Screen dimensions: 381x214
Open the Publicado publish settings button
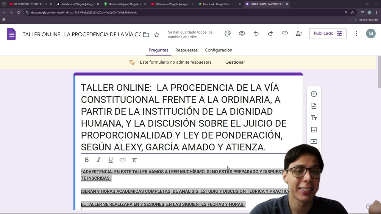[x=328, y=34]
